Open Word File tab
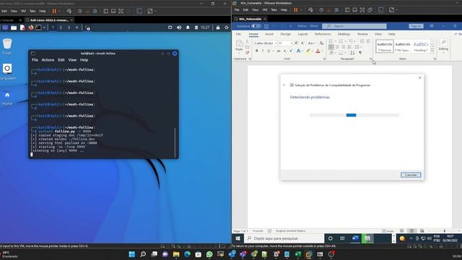 coord(238,34)
